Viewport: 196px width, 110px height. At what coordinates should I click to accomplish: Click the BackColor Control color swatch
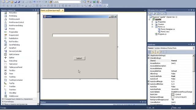point(173,94)
